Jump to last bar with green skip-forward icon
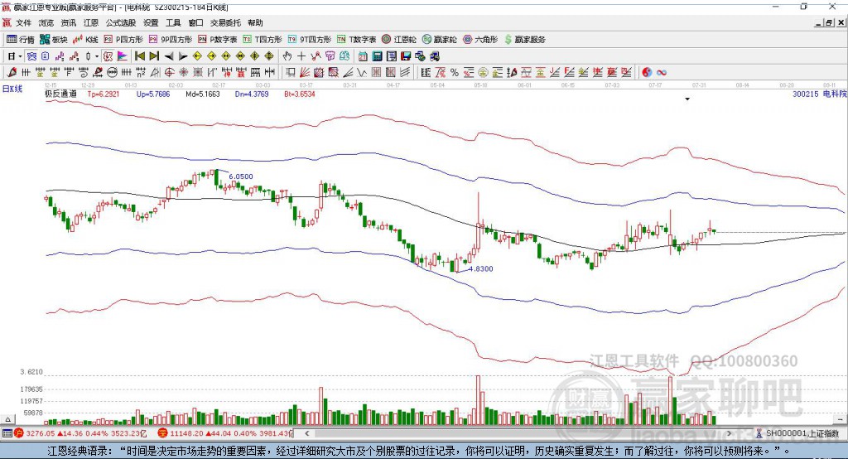 154,56
